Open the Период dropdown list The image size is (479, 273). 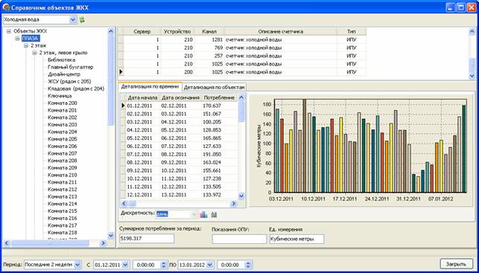click(77, 265)
